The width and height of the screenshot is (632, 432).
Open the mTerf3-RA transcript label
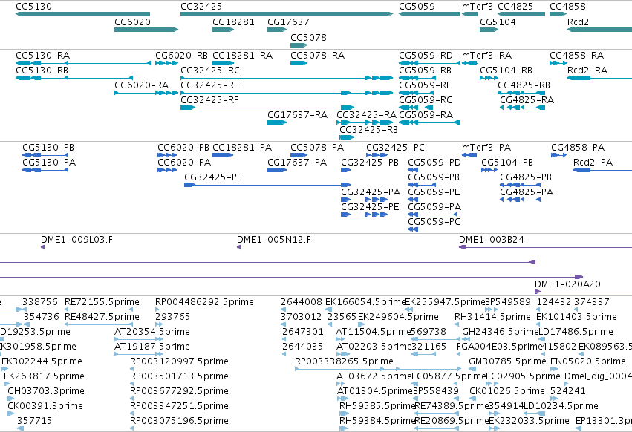click(x=487, y=55)
